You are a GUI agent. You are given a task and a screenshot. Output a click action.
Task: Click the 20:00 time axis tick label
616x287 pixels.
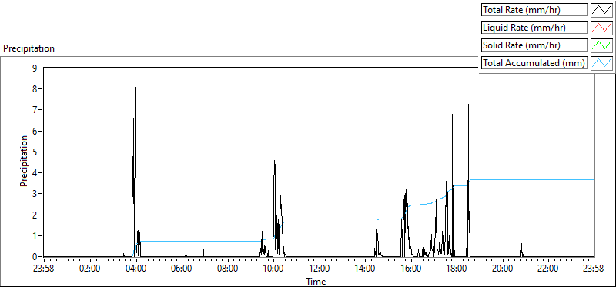(503, 269)
